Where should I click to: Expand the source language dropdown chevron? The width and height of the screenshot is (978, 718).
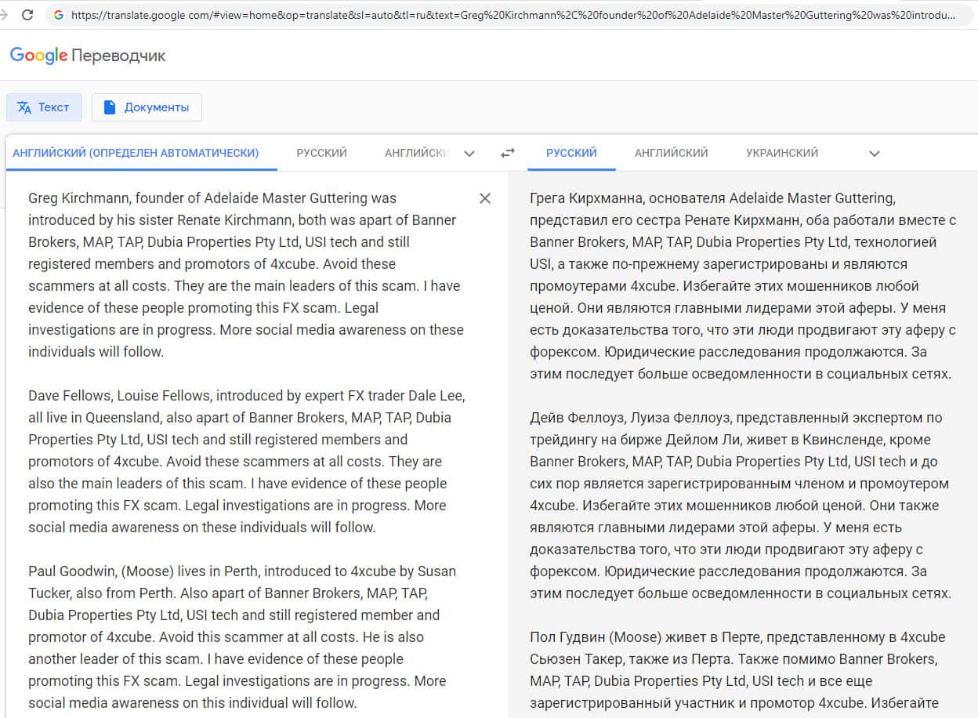click(469, 154)
